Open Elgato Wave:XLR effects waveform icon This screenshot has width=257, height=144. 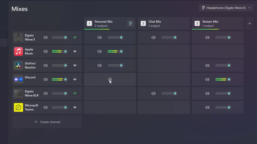[x=75, y=93]
